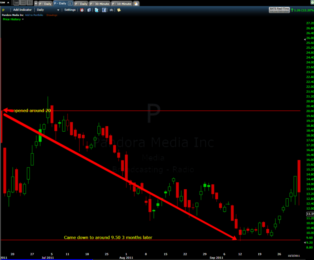314x260 pixels.
Task: Switch to the active P - Daily tab
Action: (60, 3)
